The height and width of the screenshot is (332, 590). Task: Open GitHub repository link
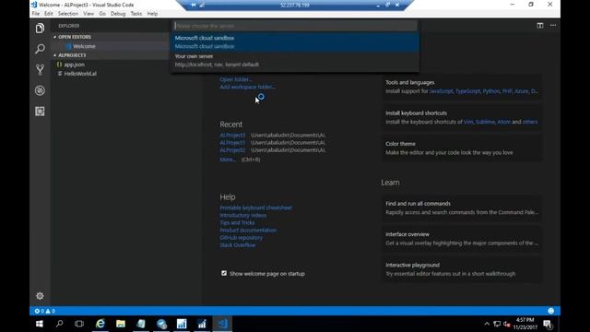242,238
